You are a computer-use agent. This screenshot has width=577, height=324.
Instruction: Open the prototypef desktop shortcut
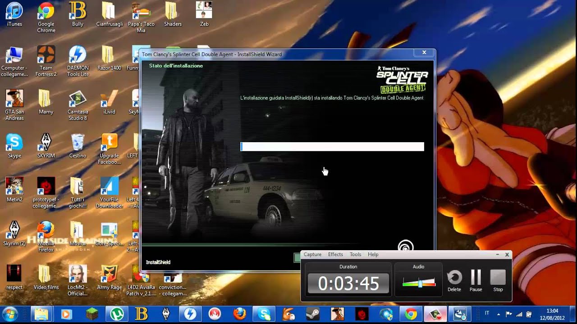[x=46, y=193]
